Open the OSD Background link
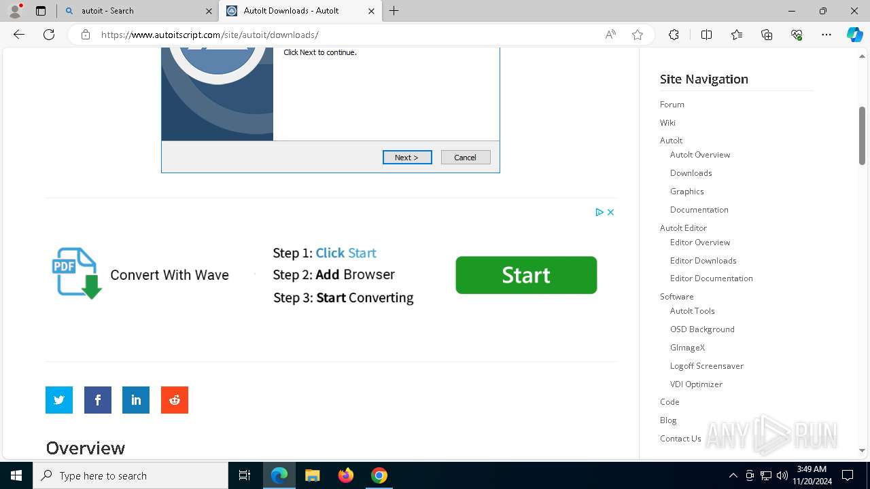Screen dimensions: 870x489 click(x=702, y=329)
